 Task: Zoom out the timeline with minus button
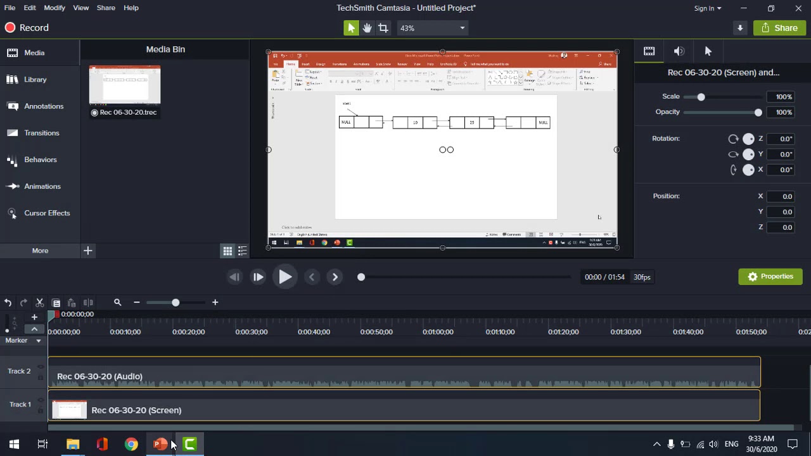[136, 303]
